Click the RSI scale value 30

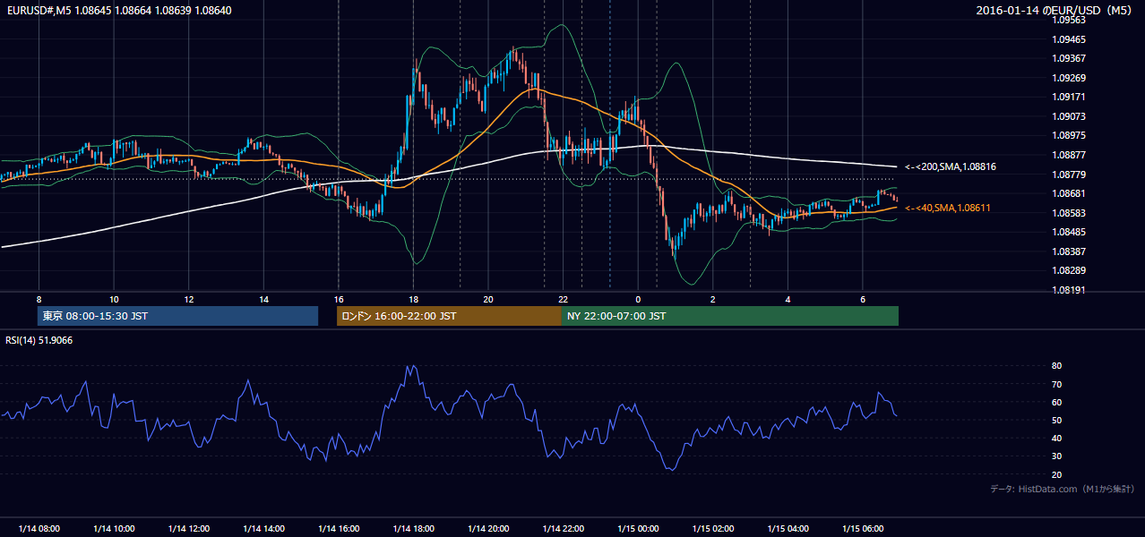(1056, 456)
